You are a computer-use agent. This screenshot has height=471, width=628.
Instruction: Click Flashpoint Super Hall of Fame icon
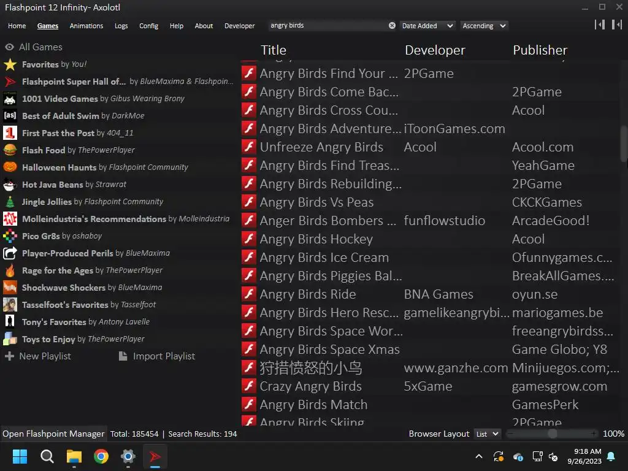[x=10, y=82]
